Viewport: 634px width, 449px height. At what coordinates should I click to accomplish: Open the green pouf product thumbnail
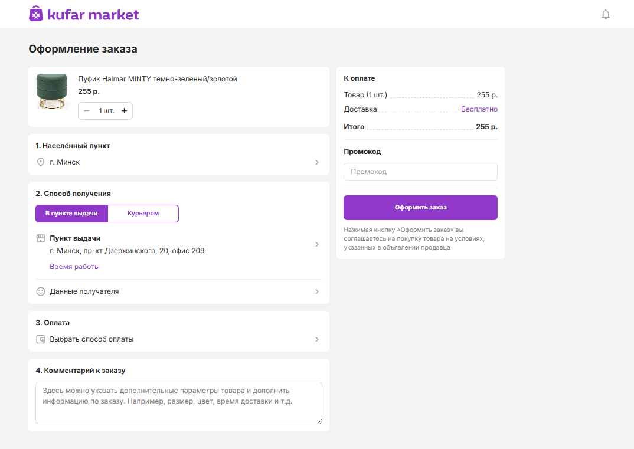click(x=52, y=91)
